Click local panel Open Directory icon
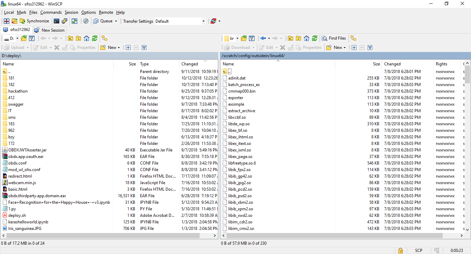471x254 pixels. [x=24, y=38]
